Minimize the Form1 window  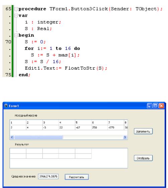click(x=150, y=106)
